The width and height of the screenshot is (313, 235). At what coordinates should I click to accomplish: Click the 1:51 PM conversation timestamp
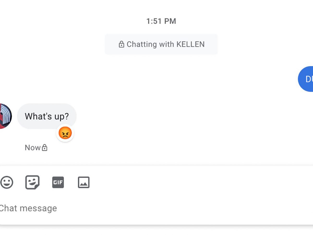pos(161,21)
